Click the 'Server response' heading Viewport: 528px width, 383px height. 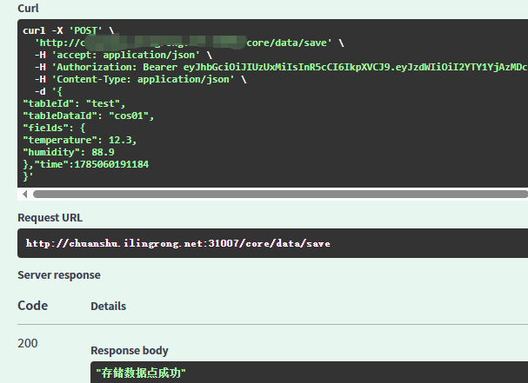click(x=59, y=275)
